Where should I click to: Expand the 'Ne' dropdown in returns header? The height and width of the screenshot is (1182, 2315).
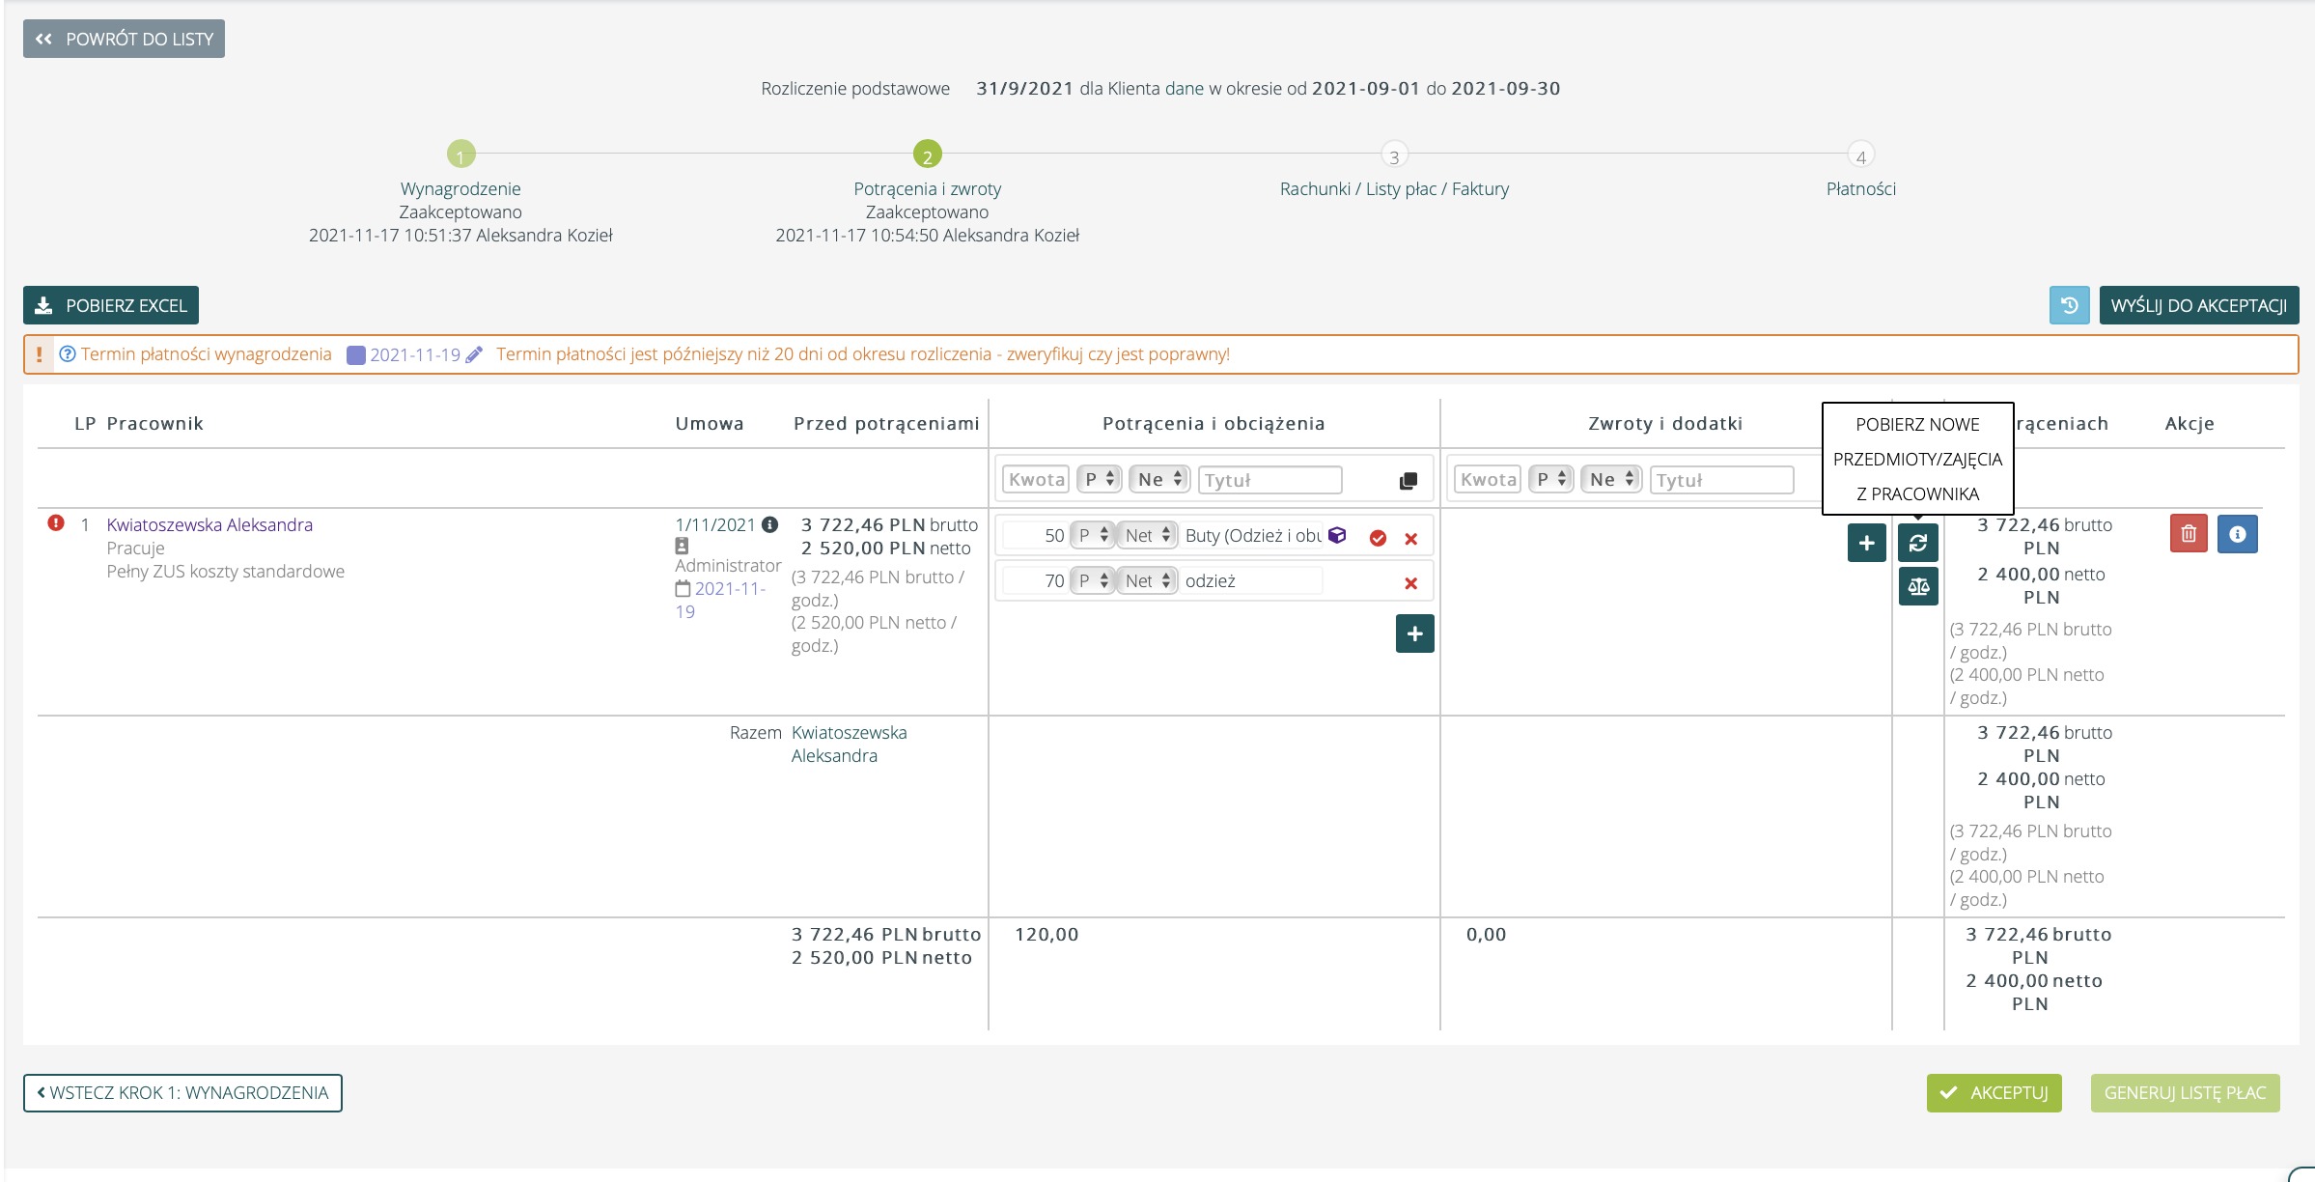tap(1610, 479)
